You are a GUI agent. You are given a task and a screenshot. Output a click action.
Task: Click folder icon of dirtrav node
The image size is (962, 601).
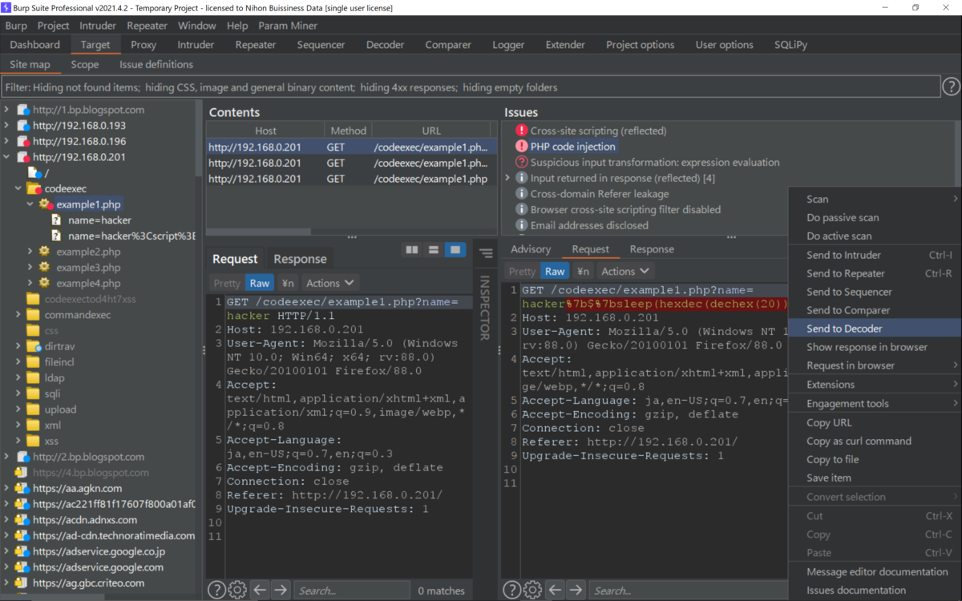point(34,346)
